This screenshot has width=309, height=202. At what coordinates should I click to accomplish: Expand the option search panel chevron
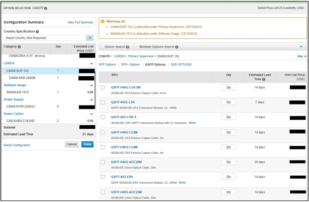coord(301,47)
